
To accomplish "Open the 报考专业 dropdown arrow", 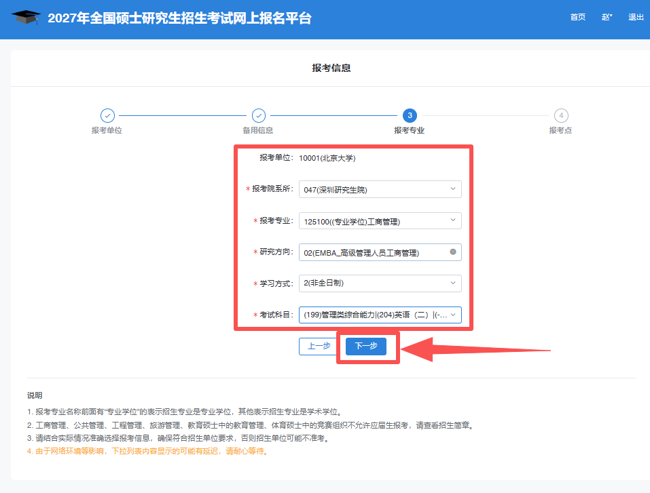I will pos(453,220).
